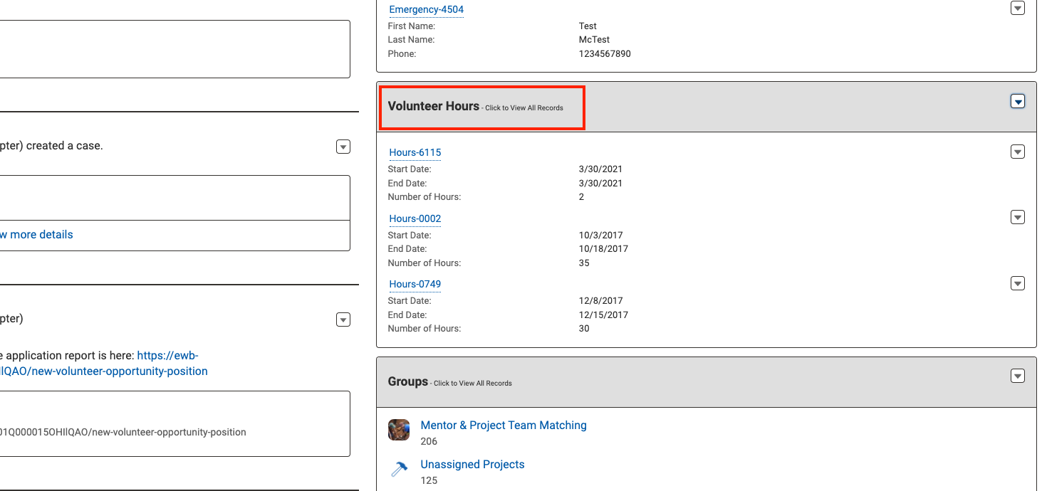Viewport: 1042px width, 491px height.
Task: Open actions menu for Emergency-4504 record
Action: pyautogui.click(x=1018, y=9)
